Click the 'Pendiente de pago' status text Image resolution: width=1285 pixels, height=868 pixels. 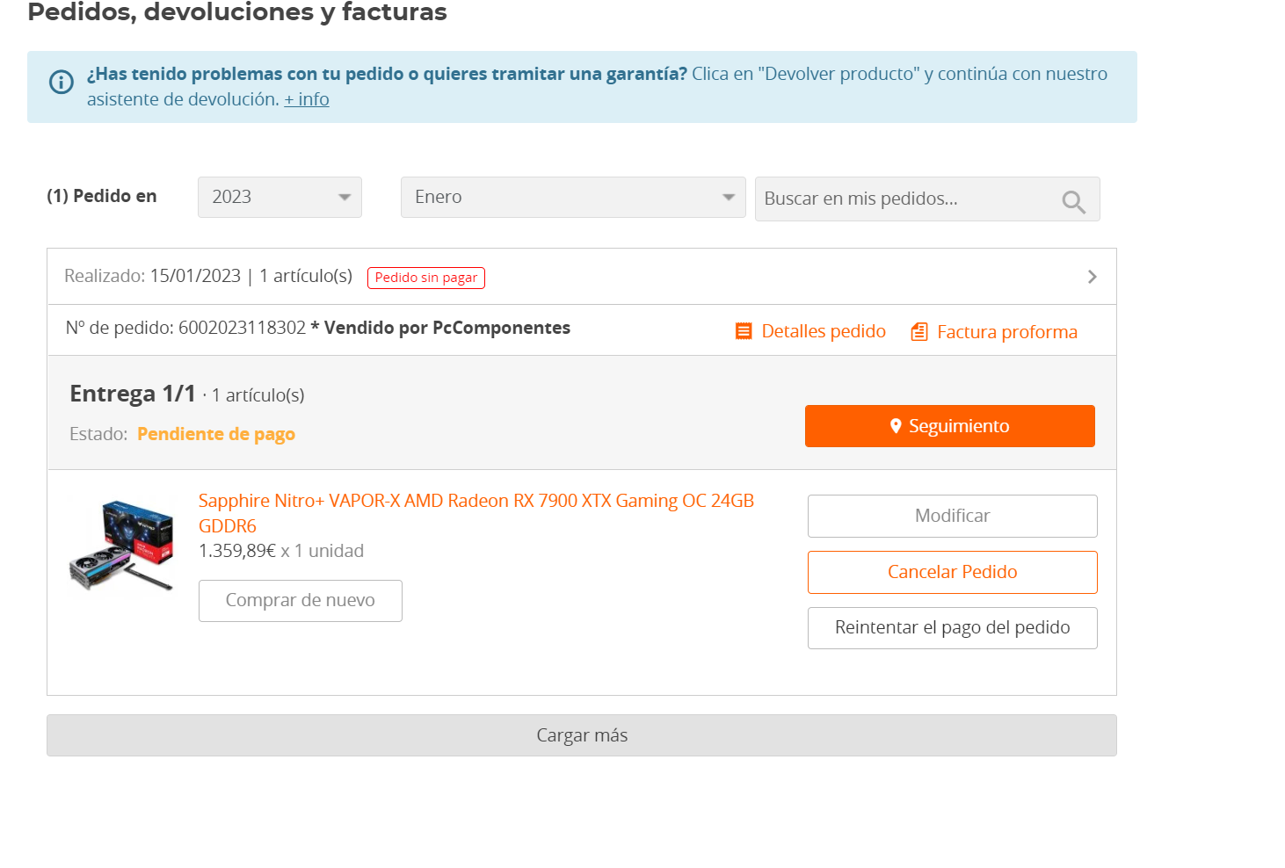[216, 434]
